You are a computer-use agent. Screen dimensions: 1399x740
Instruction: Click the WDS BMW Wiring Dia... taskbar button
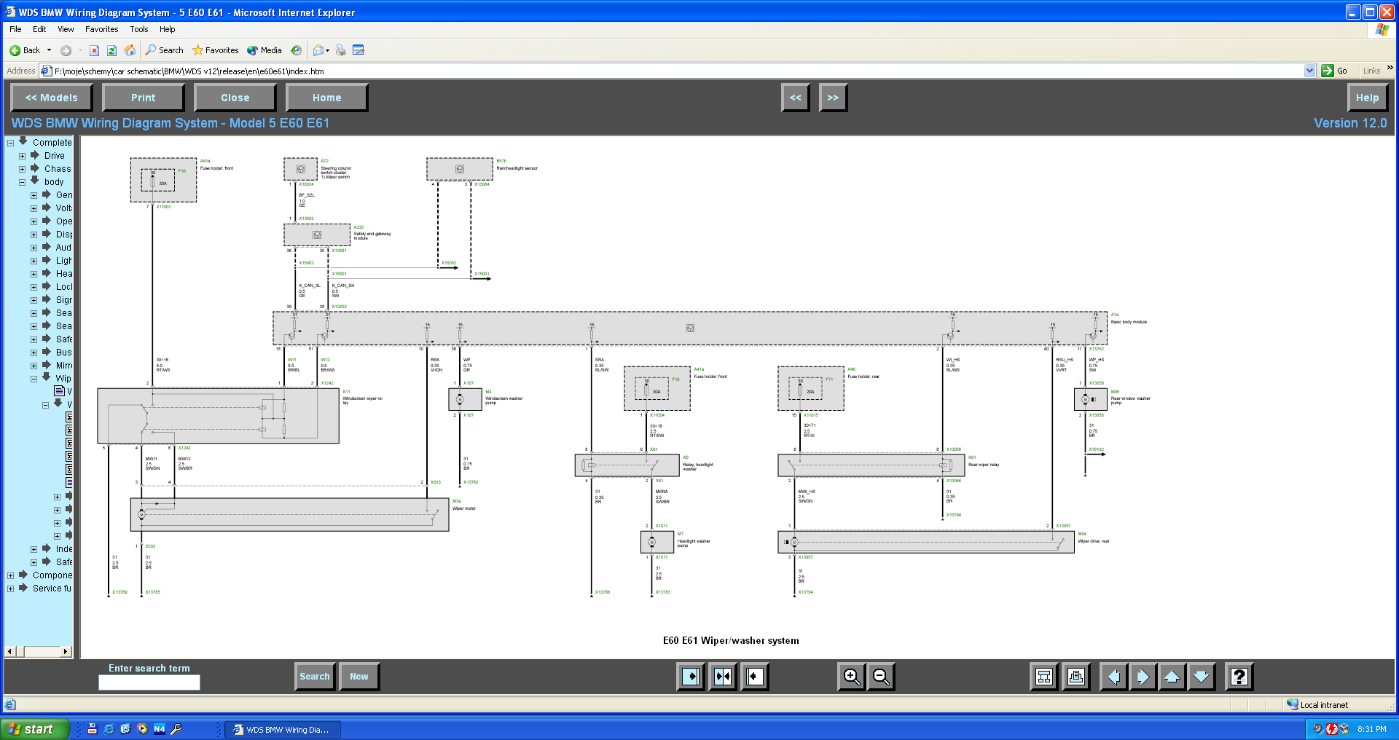[x=281, y=729]
